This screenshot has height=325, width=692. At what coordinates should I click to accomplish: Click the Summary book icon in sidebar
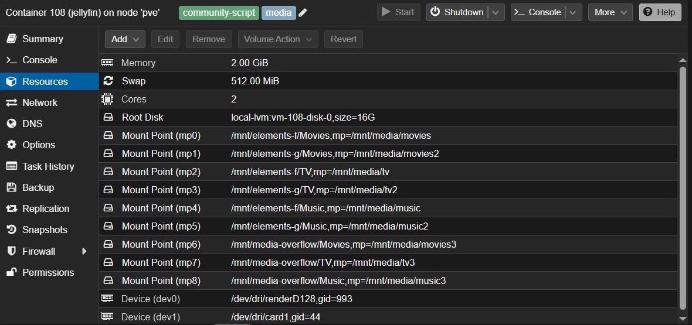pyautogui.click(x=12, y=39)
